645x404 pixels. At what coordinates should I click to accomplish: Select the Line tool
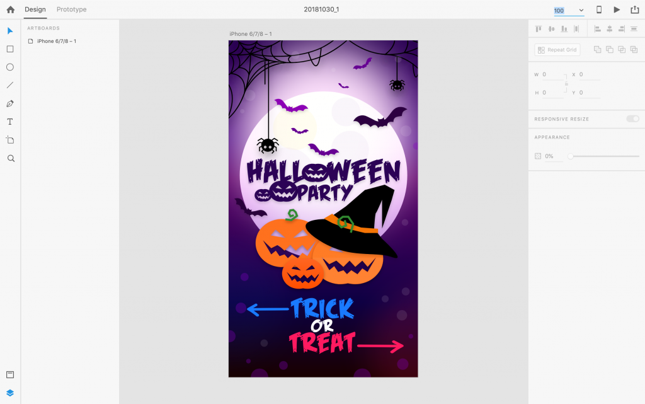pos(10,85)
